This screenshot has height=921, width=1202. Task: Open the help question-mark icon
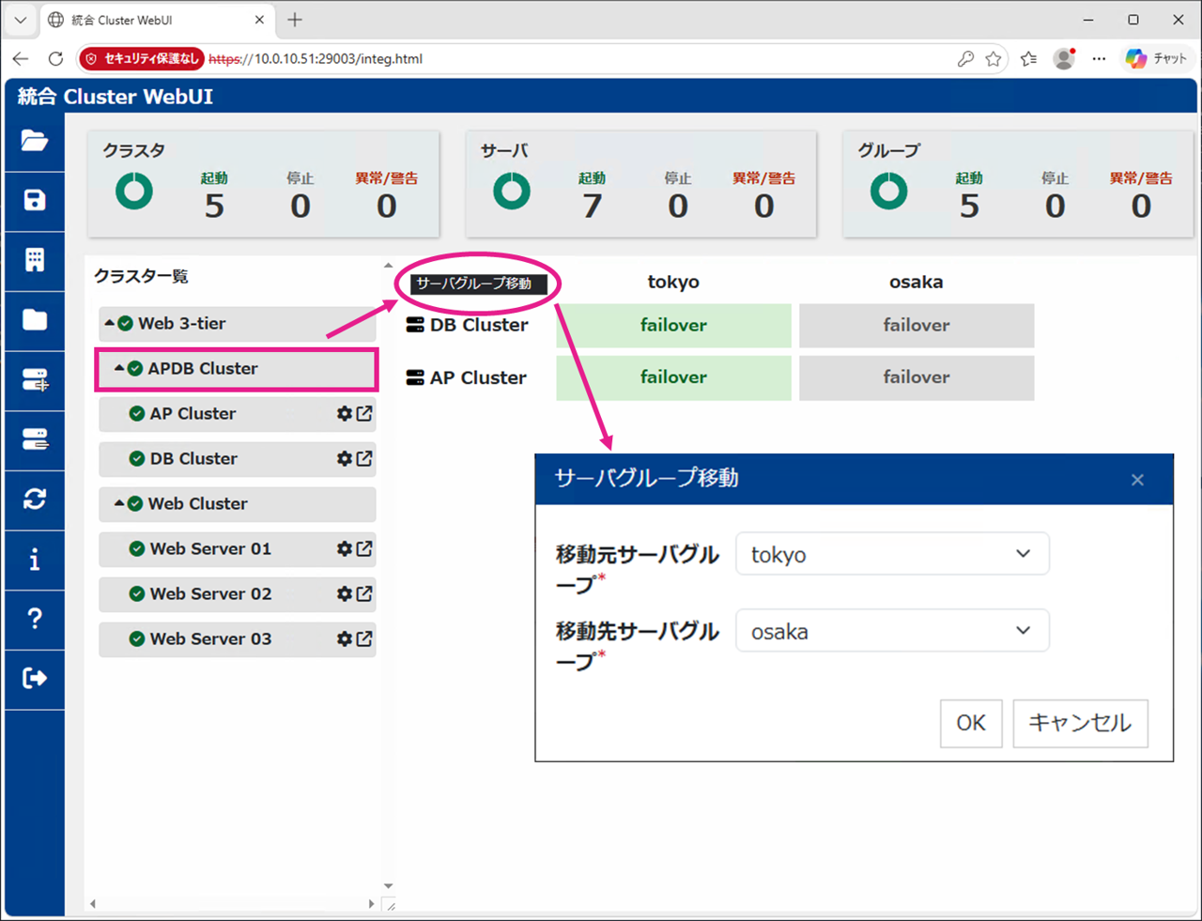pos(35,619)
